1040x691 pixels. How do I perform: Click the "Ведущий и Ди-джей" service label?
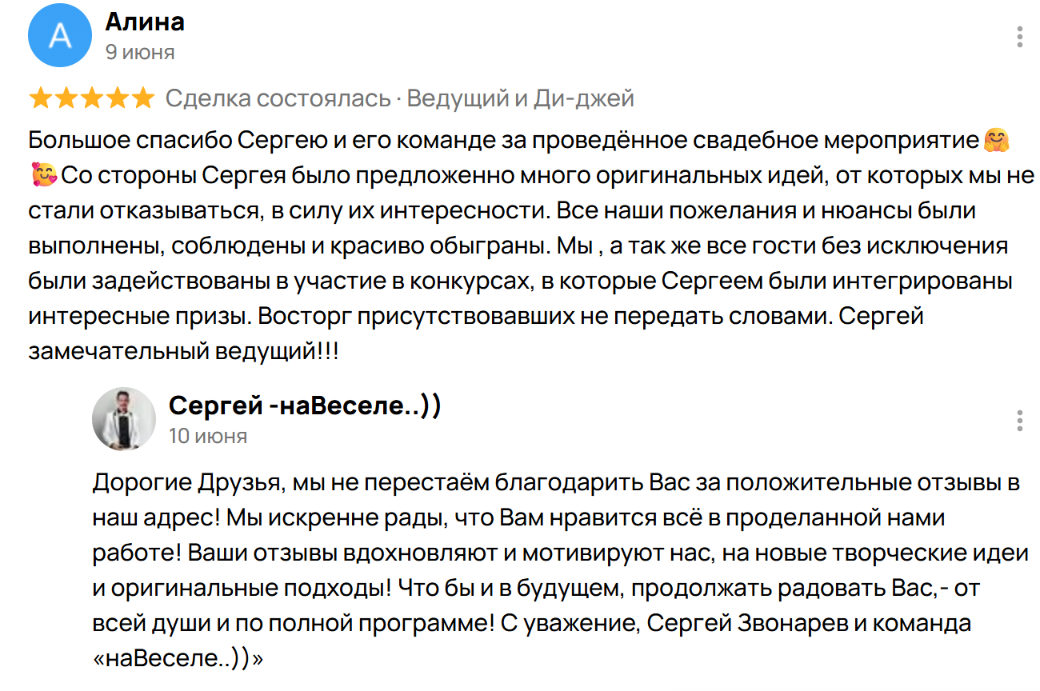tap(520, 99)
